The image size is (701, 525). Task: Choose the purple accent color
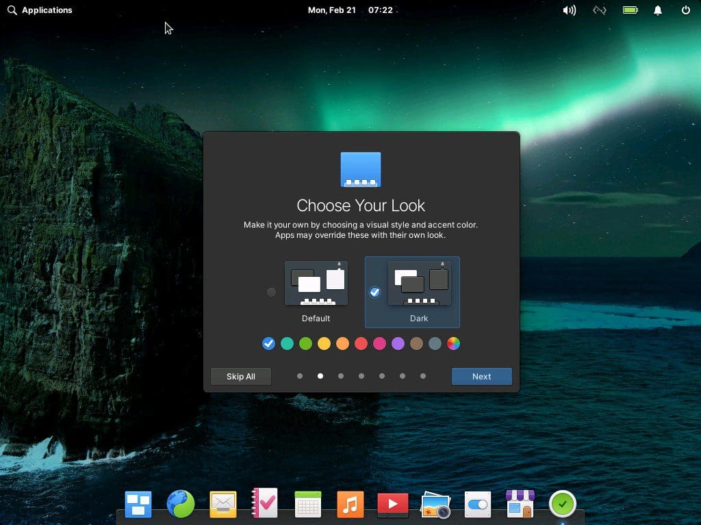[x=398, y=344]
